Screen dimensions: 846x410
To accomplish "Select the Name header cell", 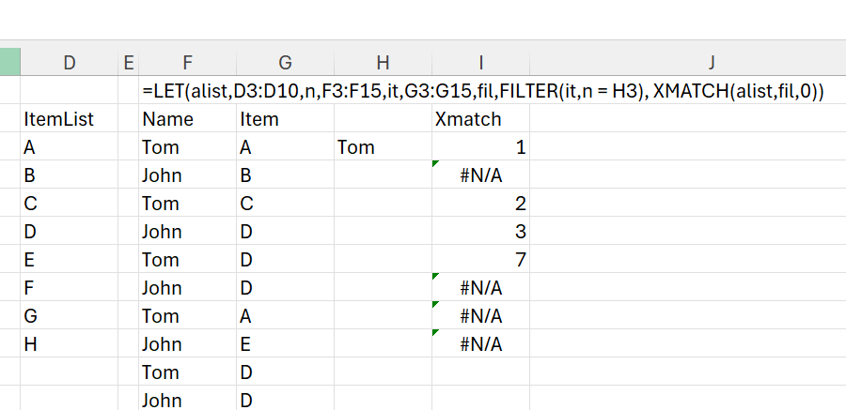I will pyautogui.click(x=167, y=119).
